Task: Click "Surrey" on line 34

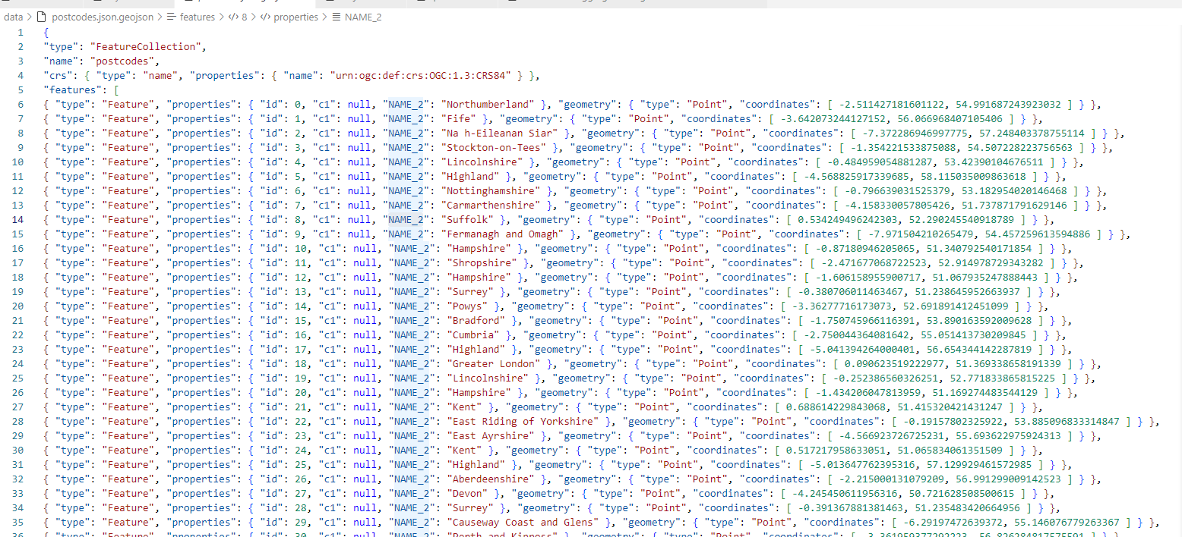Action: (470, 507)
